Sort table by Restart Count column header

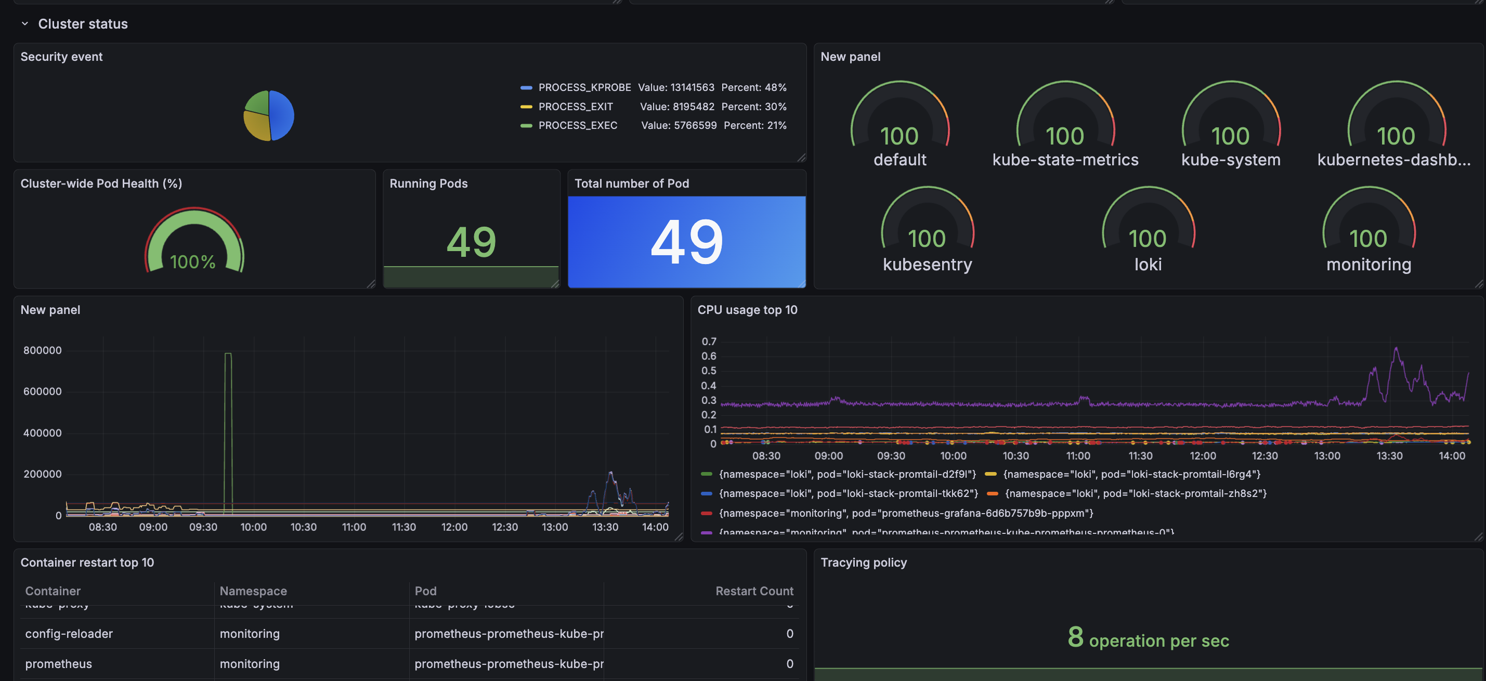(x=753, y=591)
